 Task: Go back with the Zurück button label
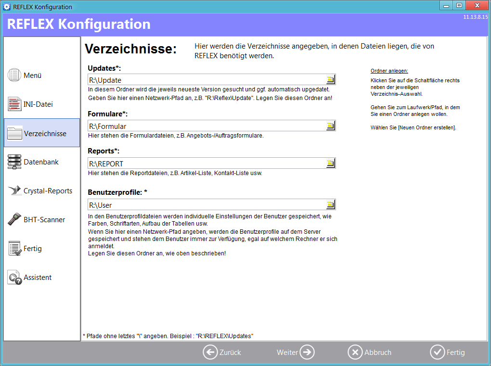230,353
